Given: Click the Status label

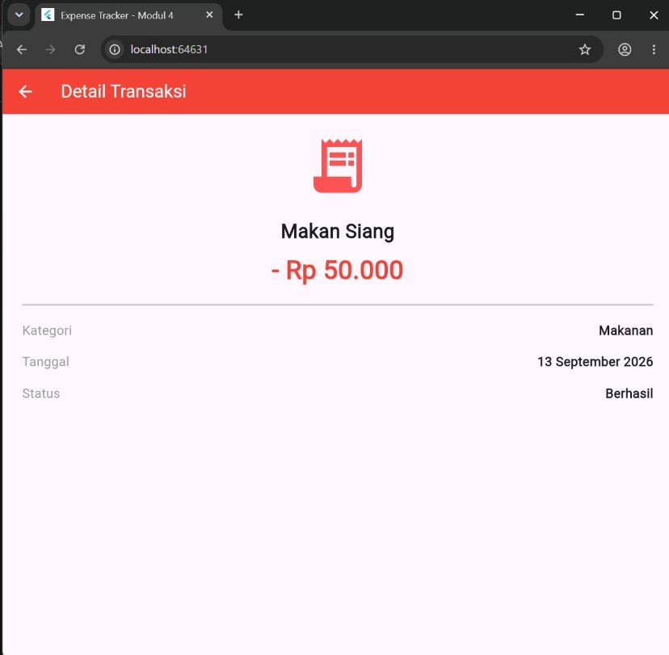Looking at the screenshot, I should pyautogui.click(x=41, y=393).
